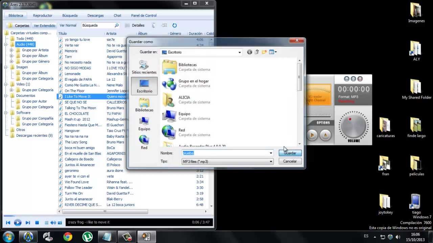Switch to Búsqueda tab
This screenshot has width=433, height=243.
pos(70,16)
